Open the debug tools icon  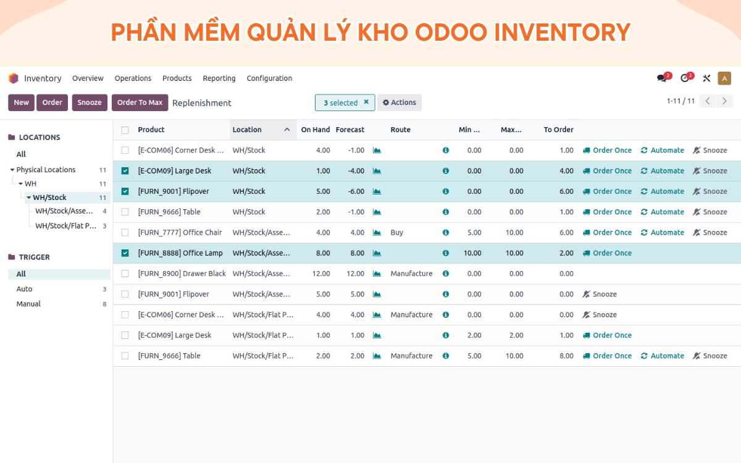(706, 78)
